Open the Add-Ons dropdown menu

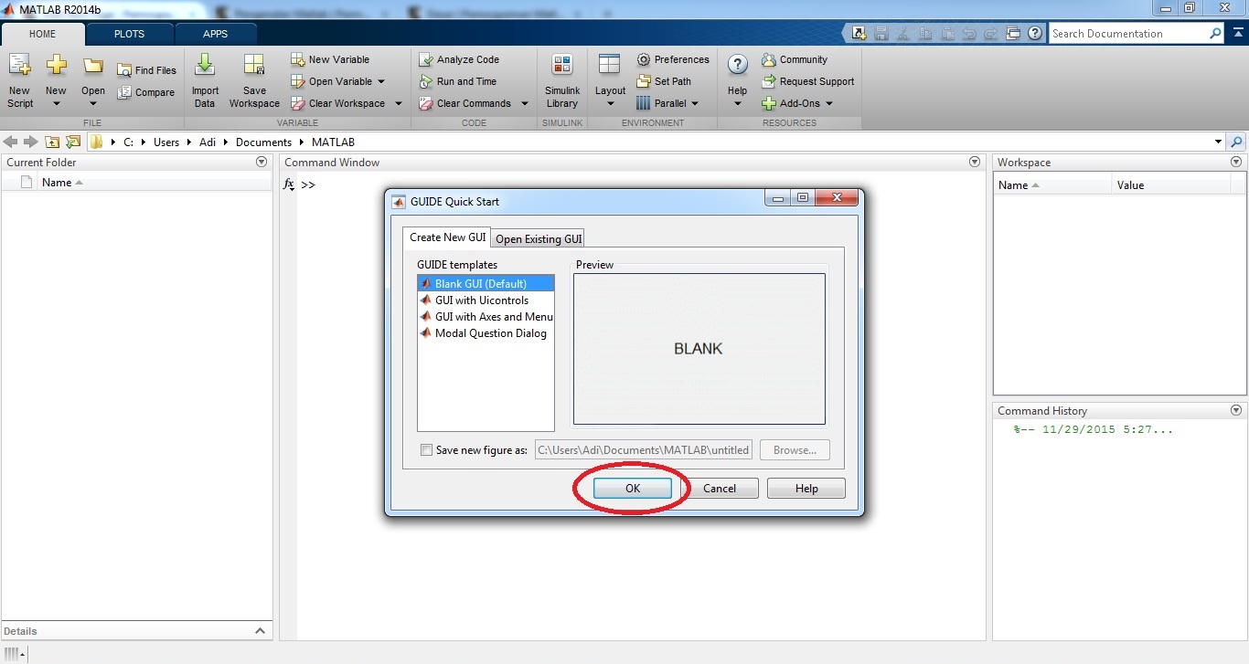[x=829, y=103]
